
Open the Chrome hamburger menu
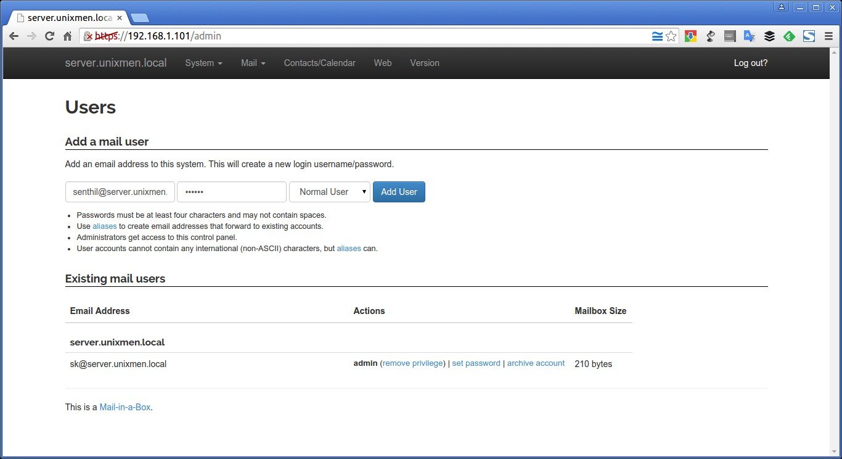click(828, 36)
